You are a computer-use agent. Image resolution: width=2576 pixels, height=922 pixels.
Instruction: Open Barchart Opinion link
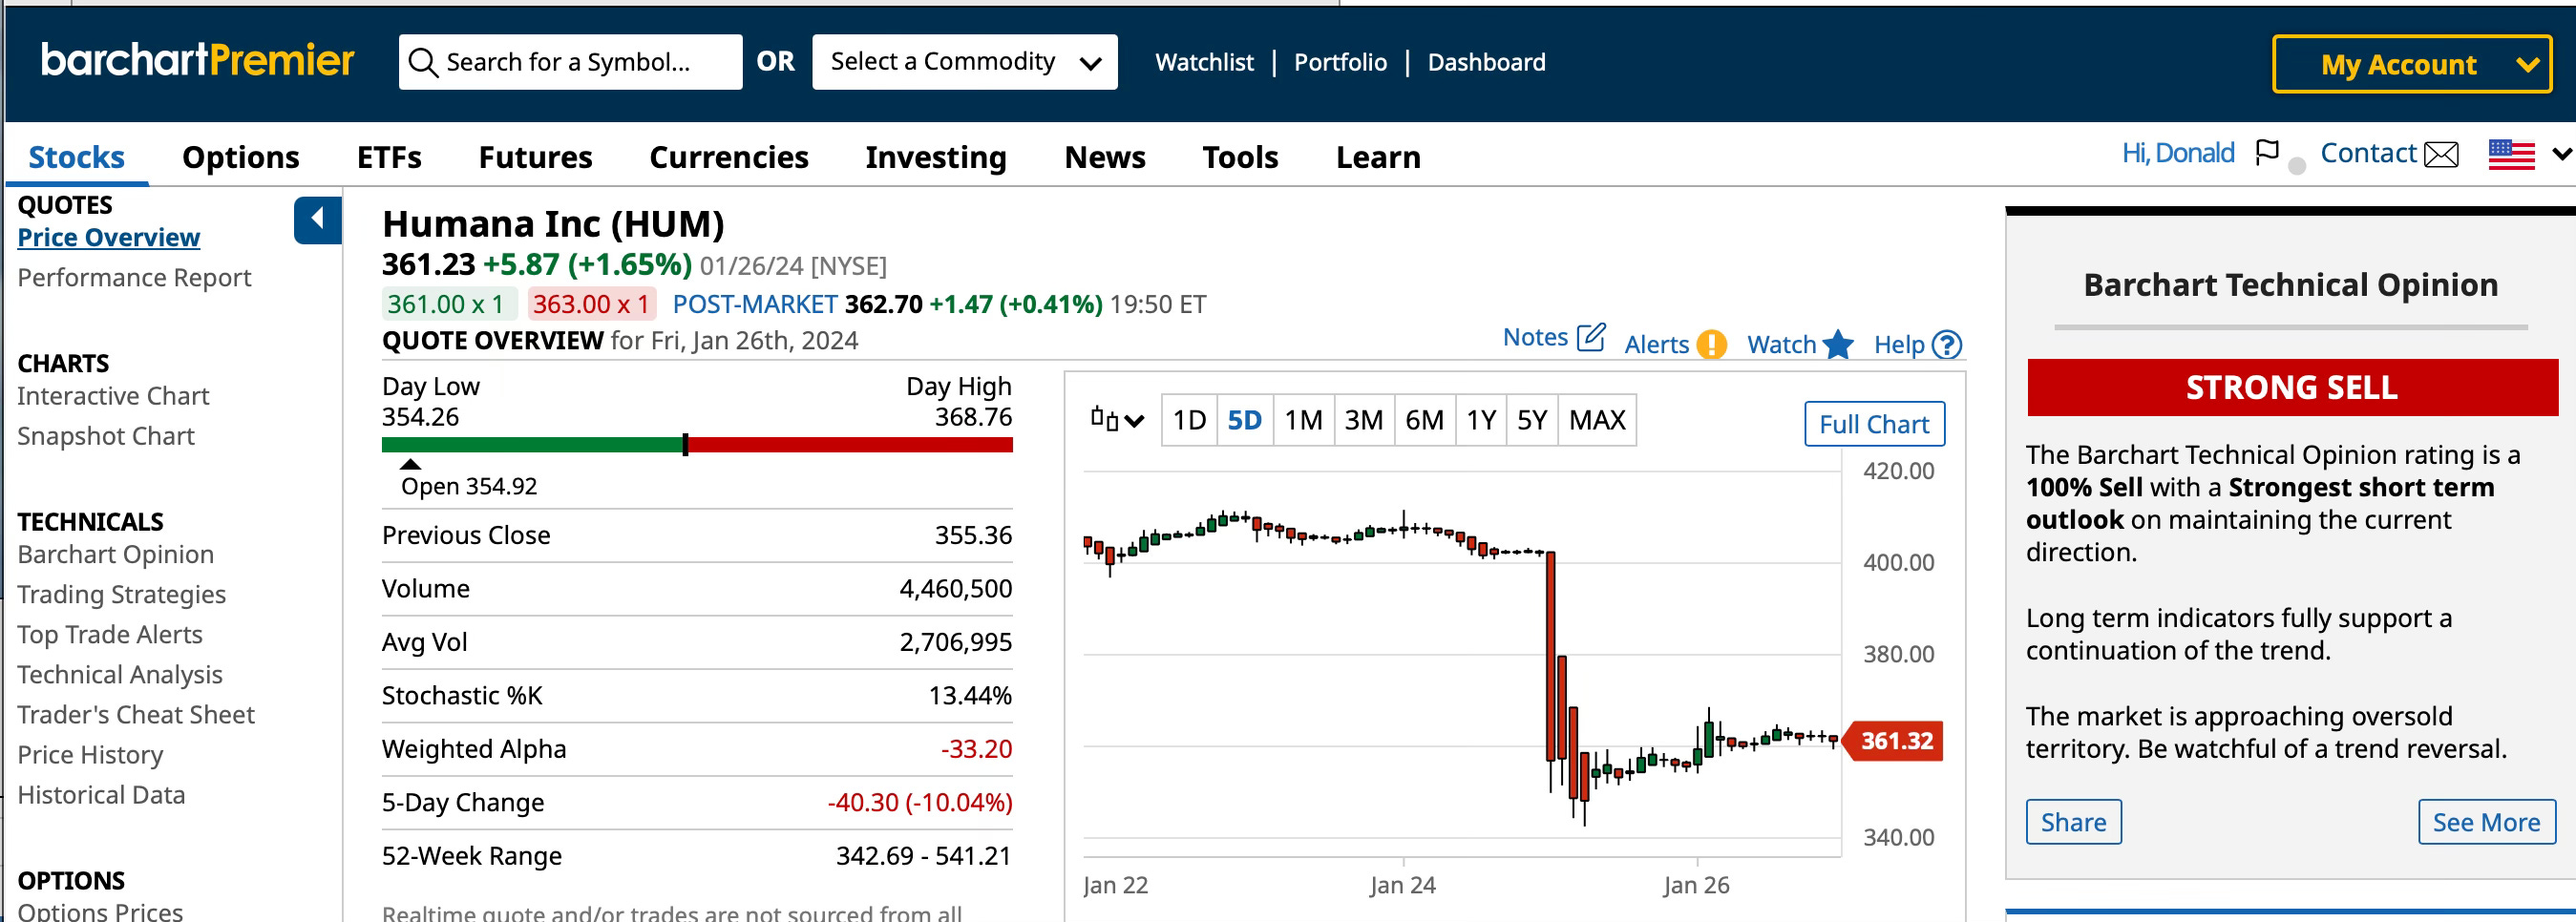pyautogui.click(x=115, y=554)
